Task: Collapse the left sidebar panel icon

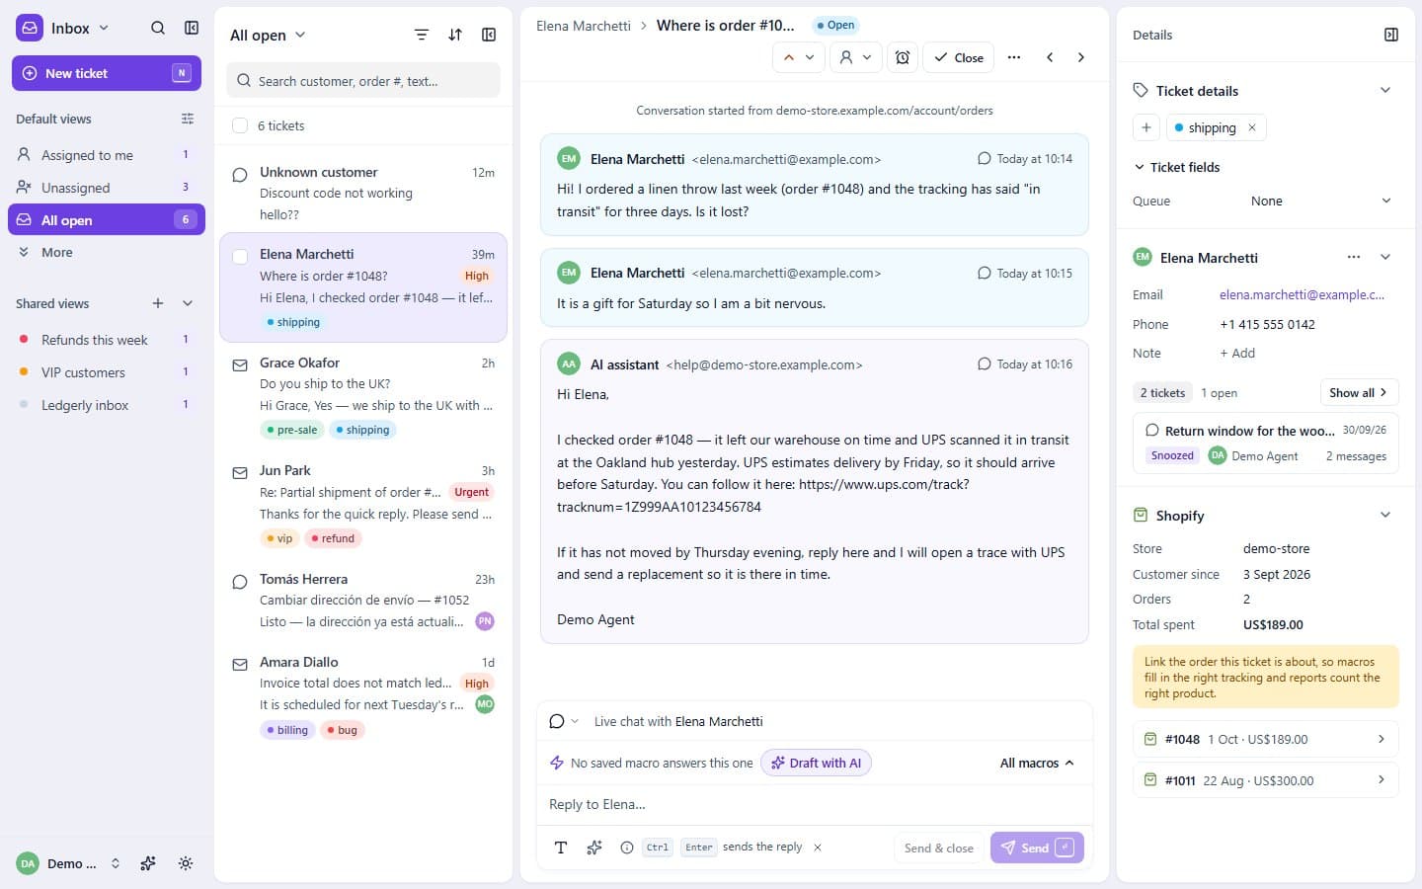Action: click(192, 29)
